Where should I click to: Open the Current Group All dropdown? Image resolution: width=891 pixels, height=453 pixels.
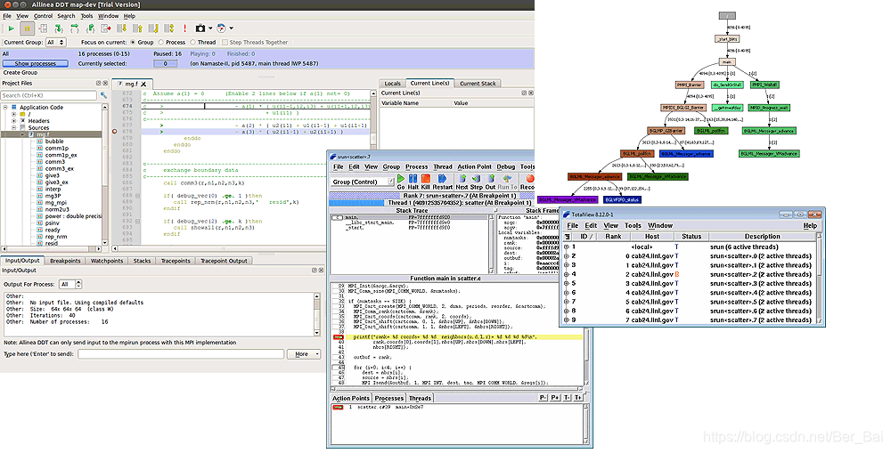55,42
